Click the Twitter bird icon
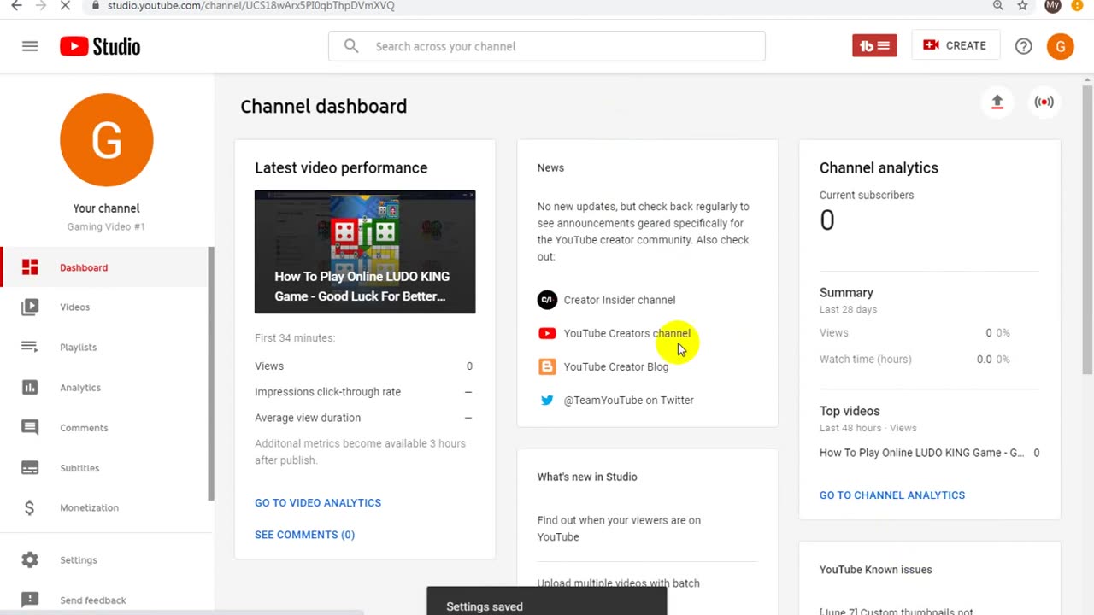The height and width of the screenshot is (615, 1094). click(x=547, y=400)
